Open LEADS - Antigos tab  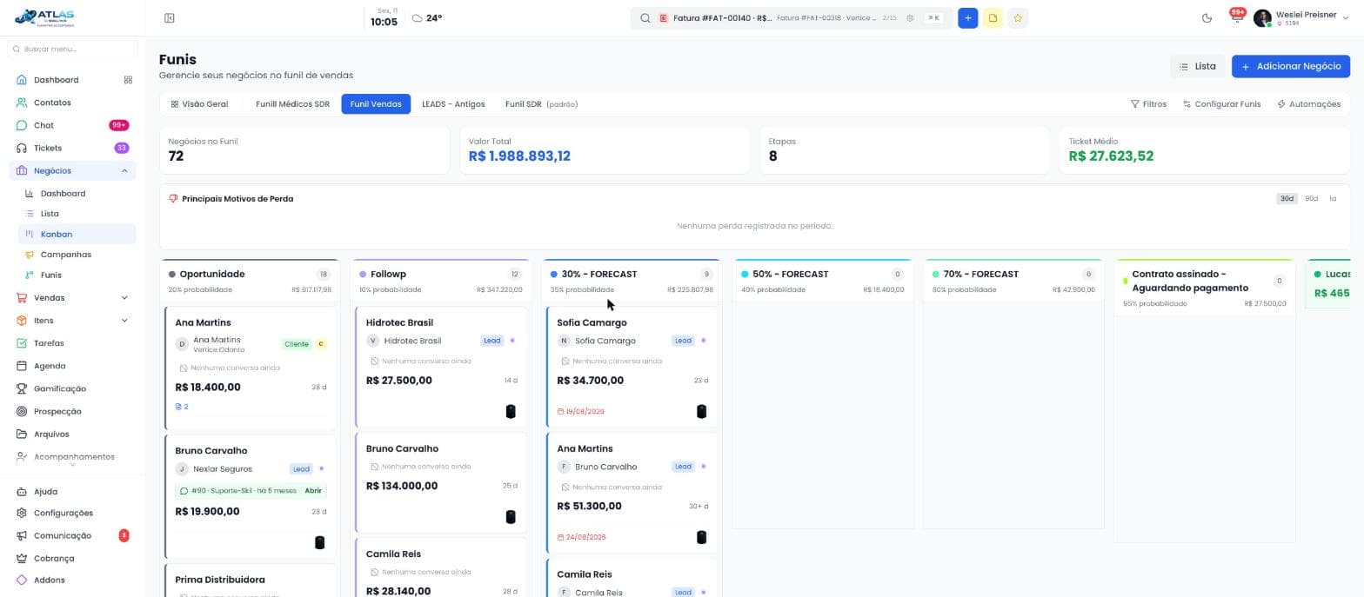(453, 104)
